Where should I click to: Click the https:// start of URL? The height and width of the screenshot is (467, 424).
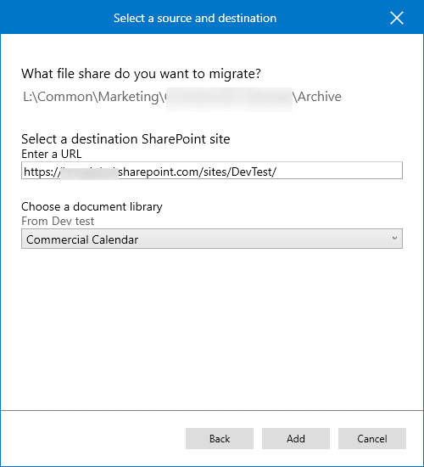[42, 172]
